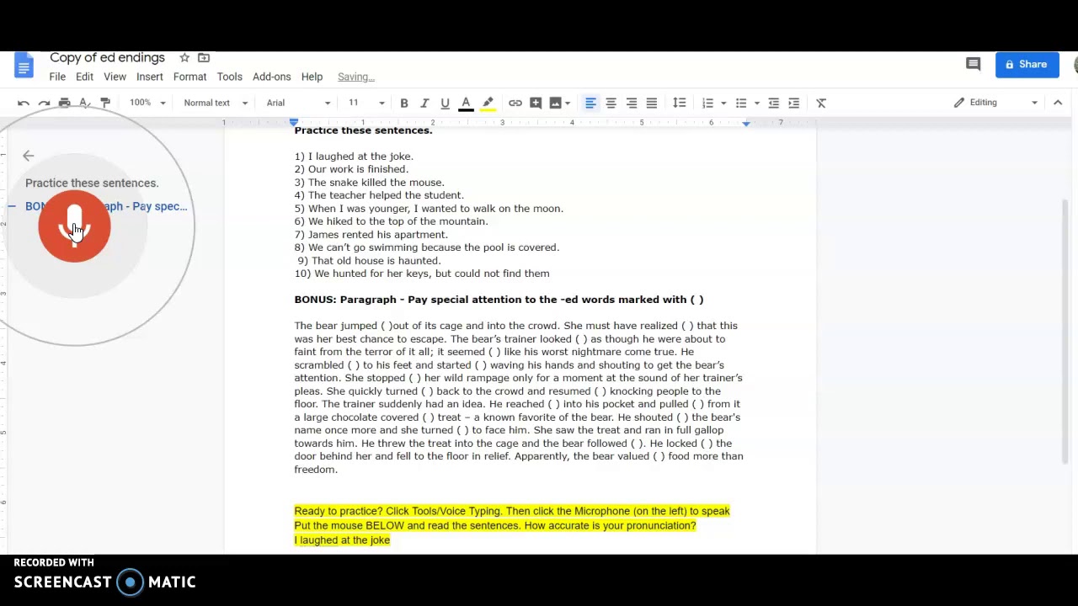The height and width of the screenshot is (606, 1078).
Task: Star the document Copy of ed endings
Action: coord(184,58)
